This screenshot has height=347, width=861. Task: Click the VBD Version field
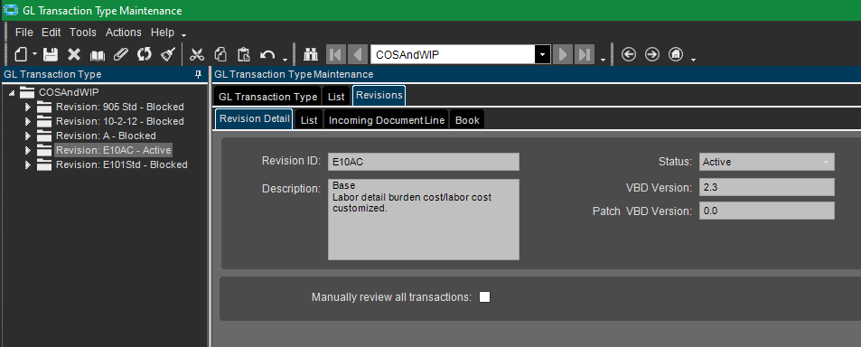tap(766, 187)
